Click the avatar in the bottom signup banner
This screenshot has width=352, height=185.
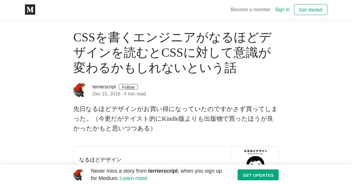click(78, 175)
